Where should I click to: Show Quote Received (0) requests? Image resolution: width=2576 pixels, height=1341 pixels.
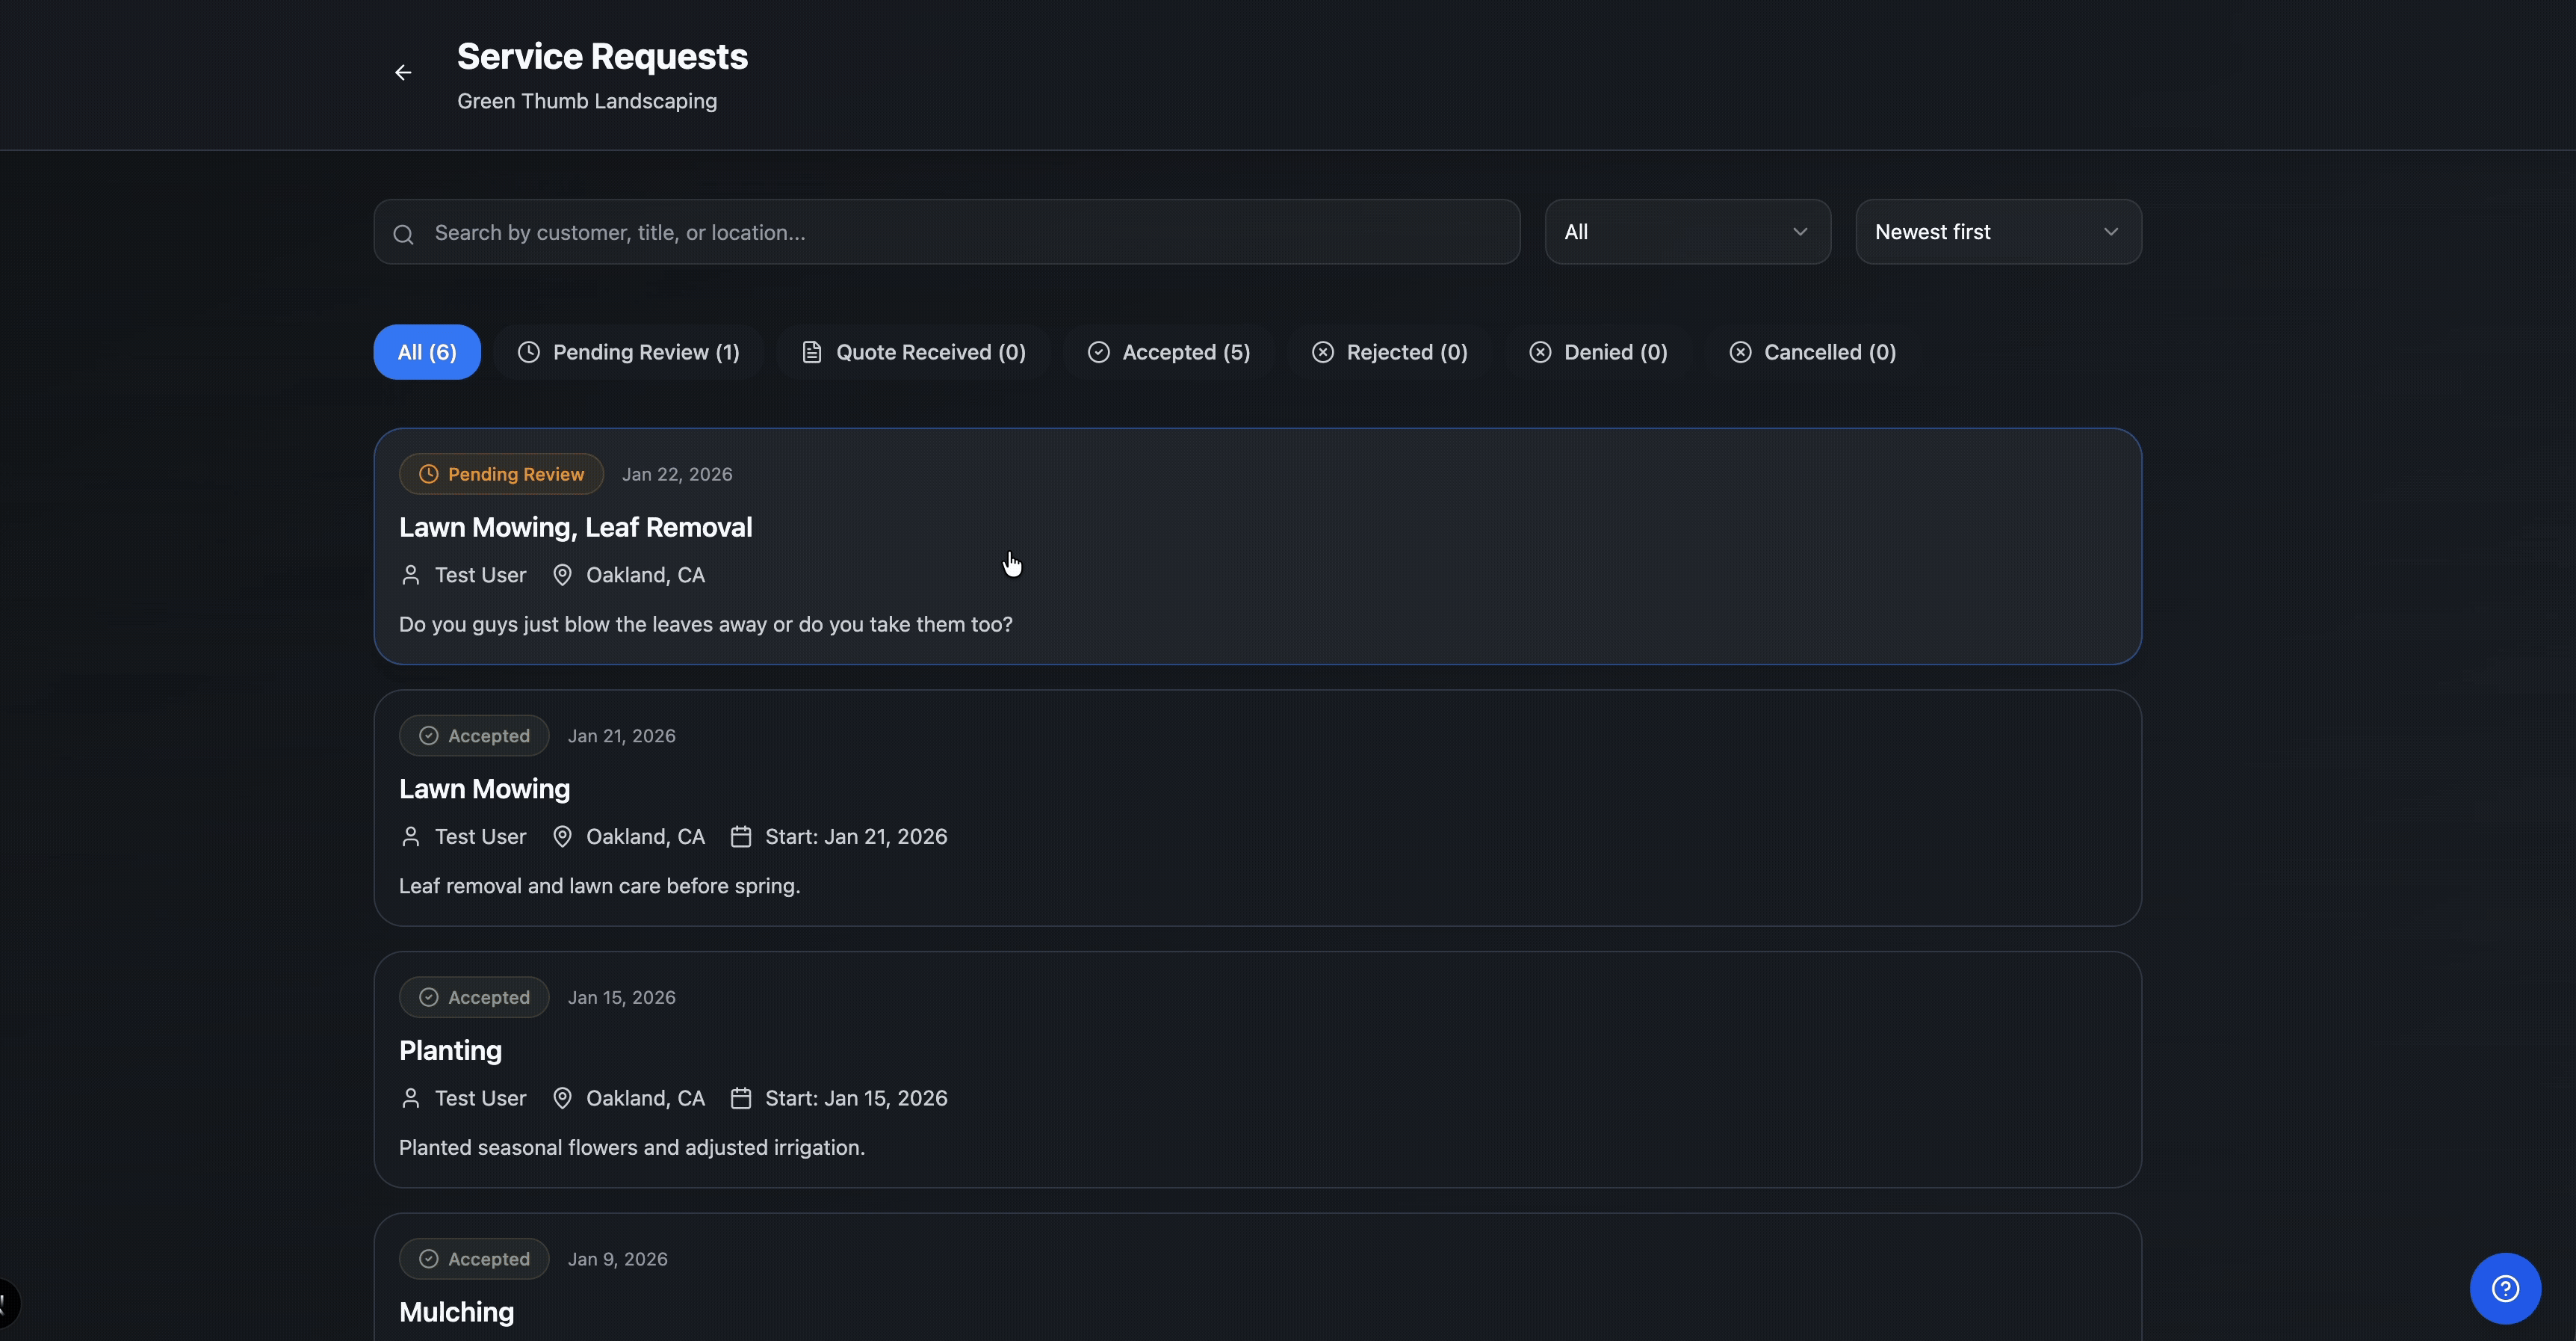tap(913, 352)
